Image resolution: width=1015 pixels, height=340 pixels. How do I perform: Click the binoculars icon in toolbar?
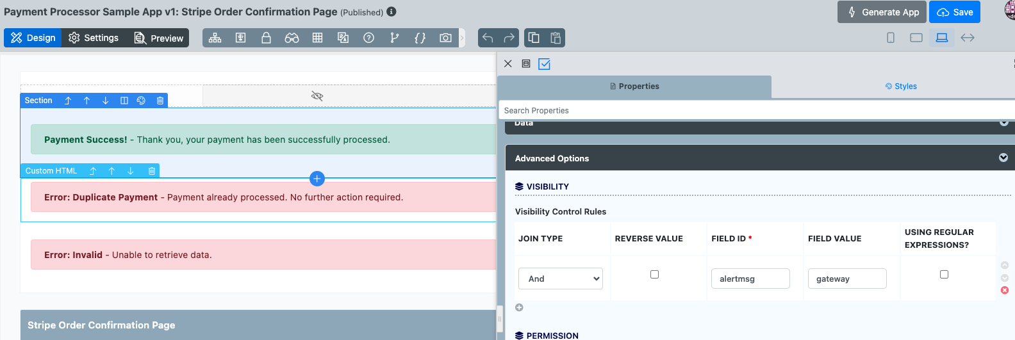[292, 38]
